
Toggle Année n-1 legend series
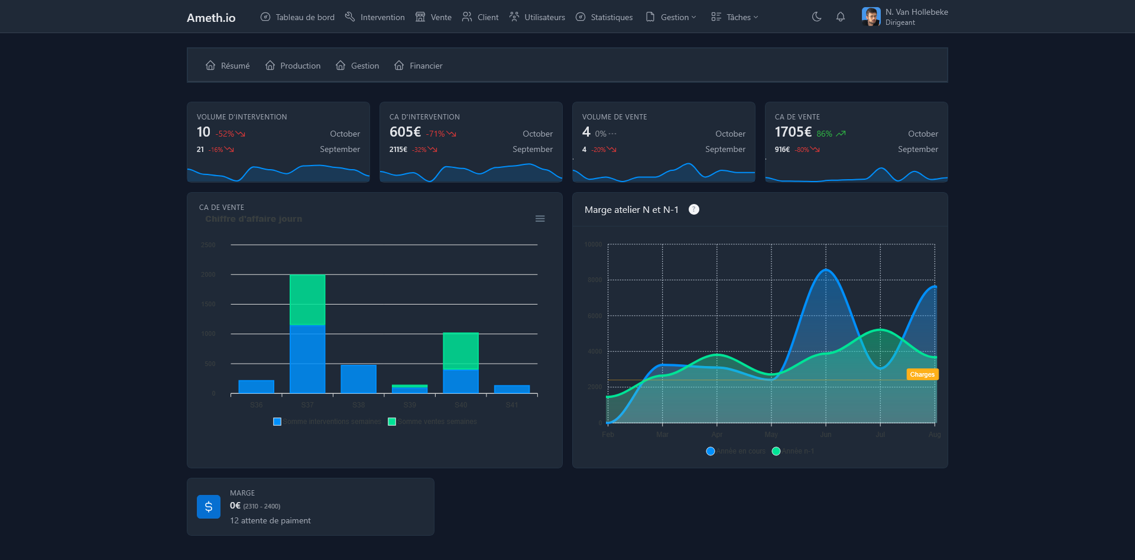coord(797,451)
